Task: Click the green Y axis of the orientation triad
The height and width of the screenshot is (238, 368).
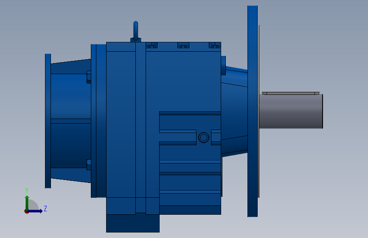Action: (27, 202)
